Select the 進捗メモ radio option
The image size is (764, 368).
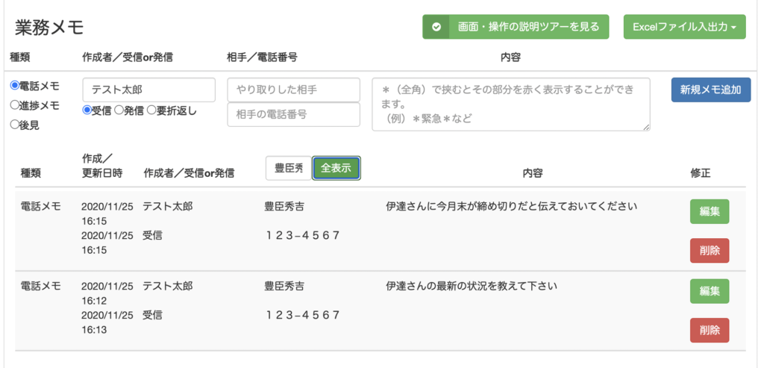pos(14,105)
